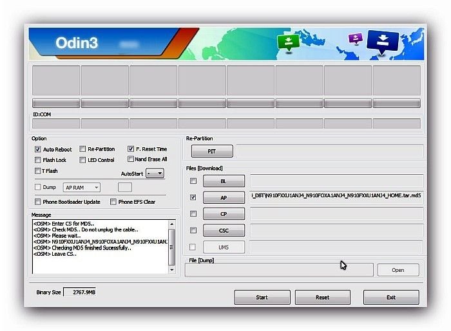
Task: Check Phone Bootloader Update option
Action: point(37,202)
